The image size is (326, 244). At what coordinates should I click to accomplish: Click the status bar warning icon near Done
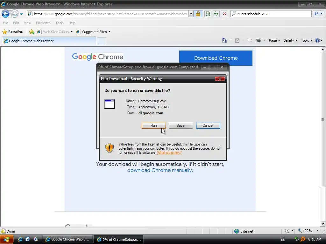3,231
